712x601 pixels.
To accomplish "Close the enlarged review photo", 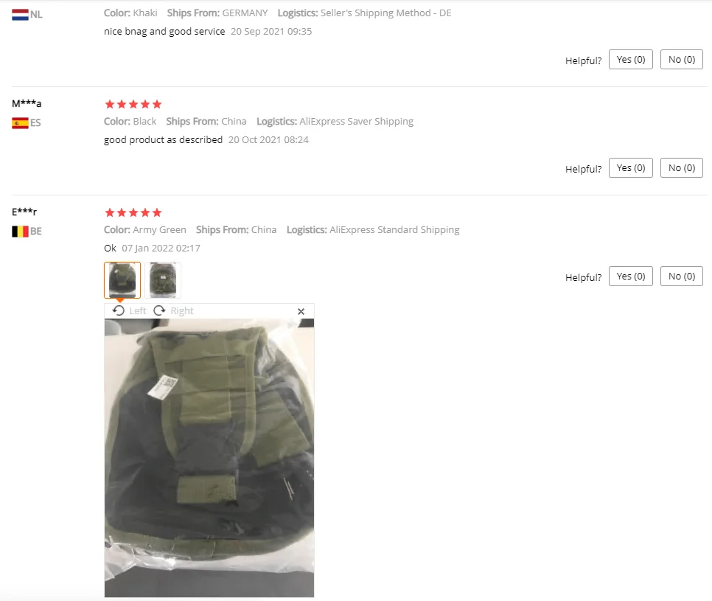I will [301, 312].
